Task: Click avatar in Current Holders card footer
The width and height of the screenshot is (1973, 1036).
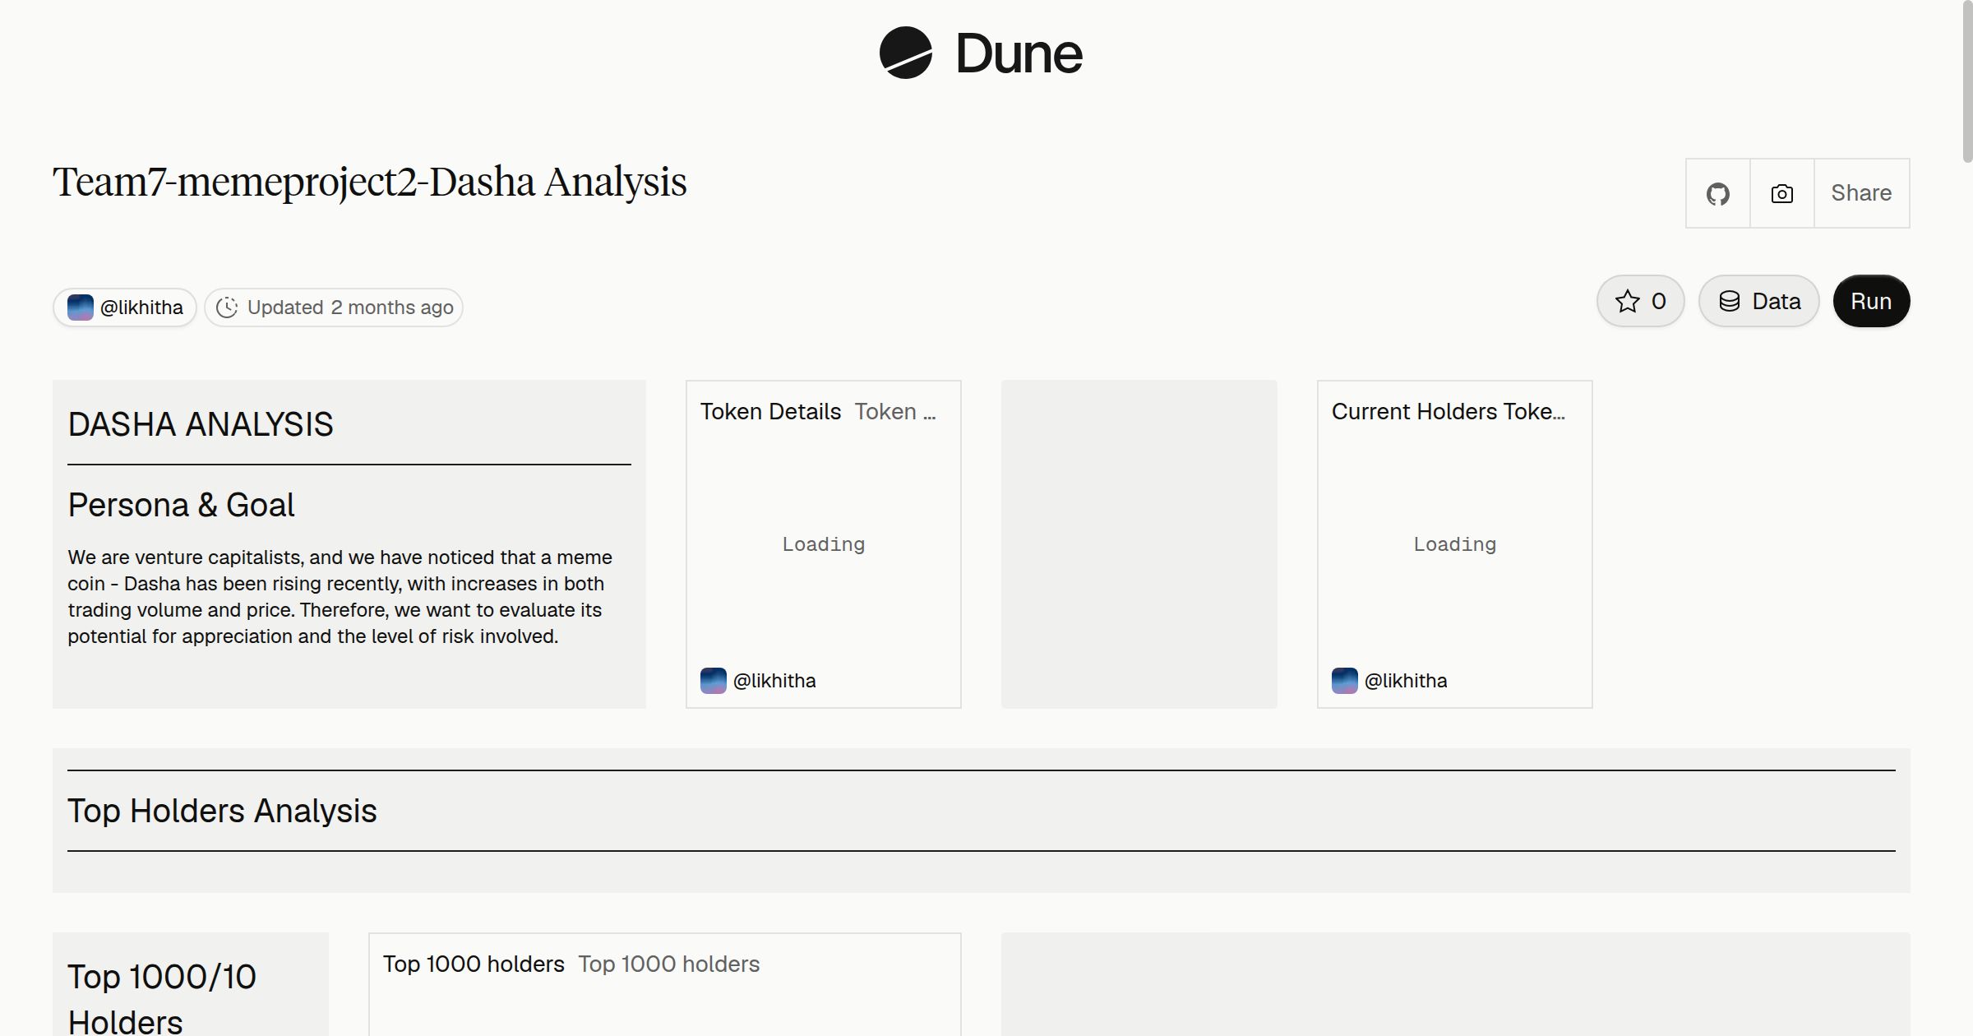Action: pos(1345,681)
